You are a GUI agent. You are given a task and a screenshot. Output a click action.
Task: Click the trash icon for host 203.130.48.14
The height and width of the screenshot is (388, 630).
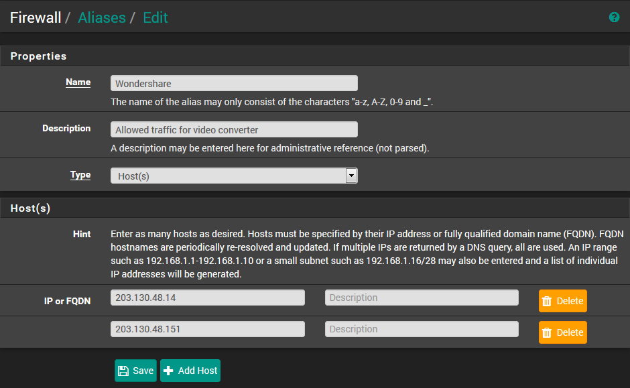pyautogui.click(x=547, y=301)
